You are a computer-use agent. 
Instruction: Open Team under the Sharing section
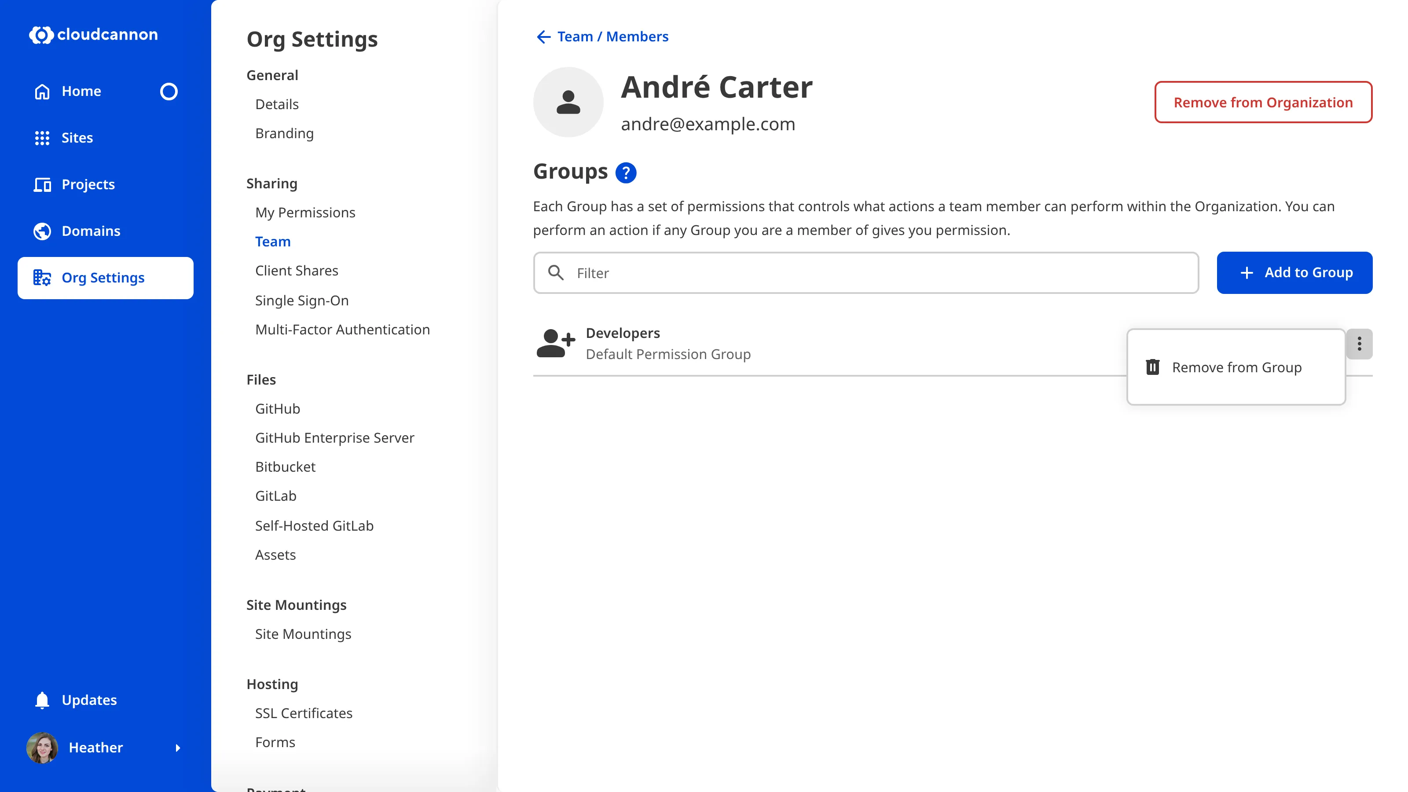(x=273, y=241)
